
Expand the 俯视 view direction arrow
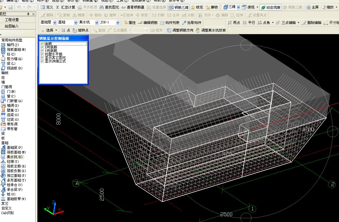[x=257, y=7]
